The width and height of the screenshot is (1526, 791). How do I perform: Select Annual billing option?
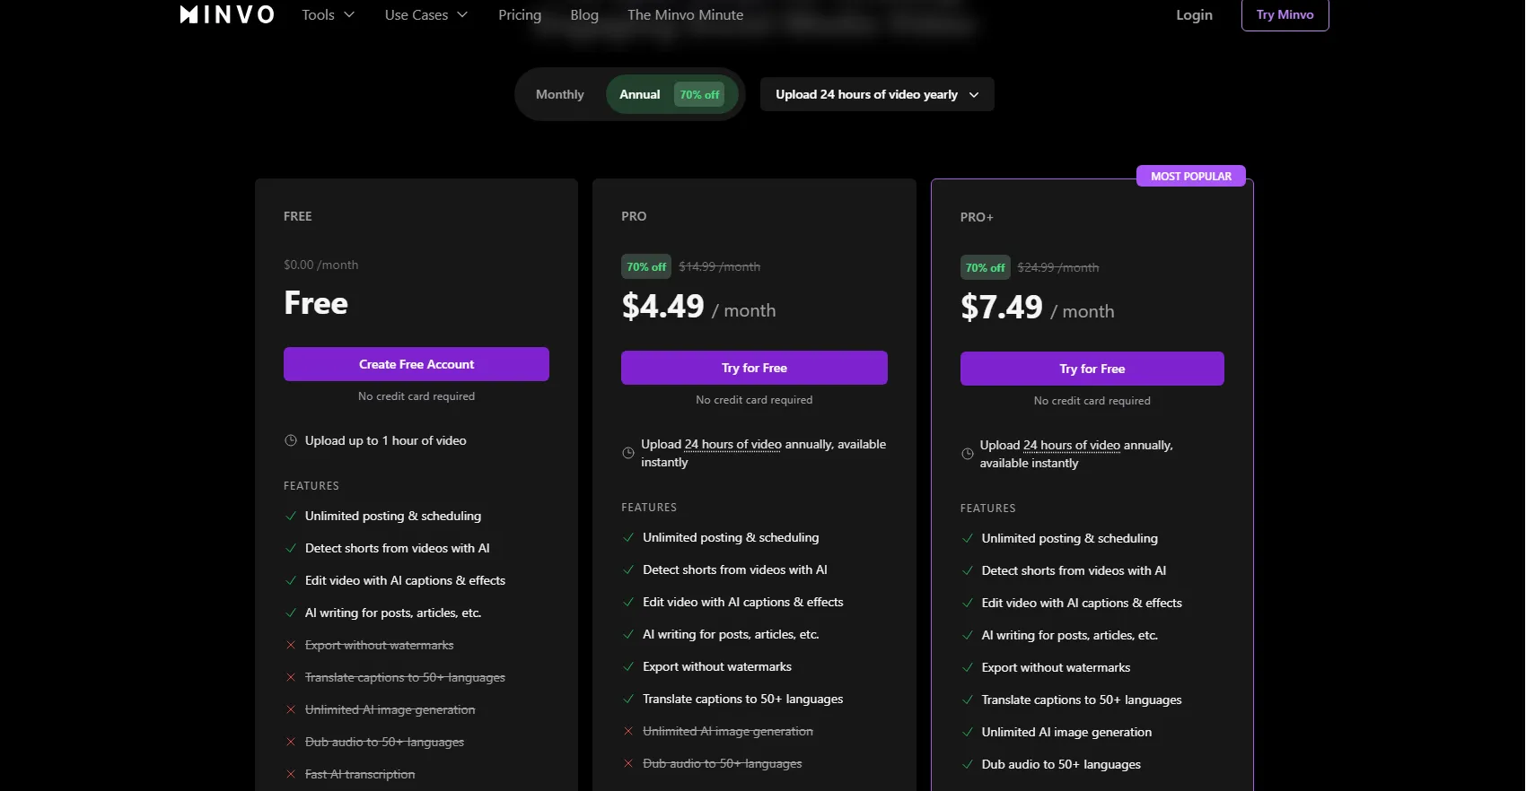(x=639, y=94)
